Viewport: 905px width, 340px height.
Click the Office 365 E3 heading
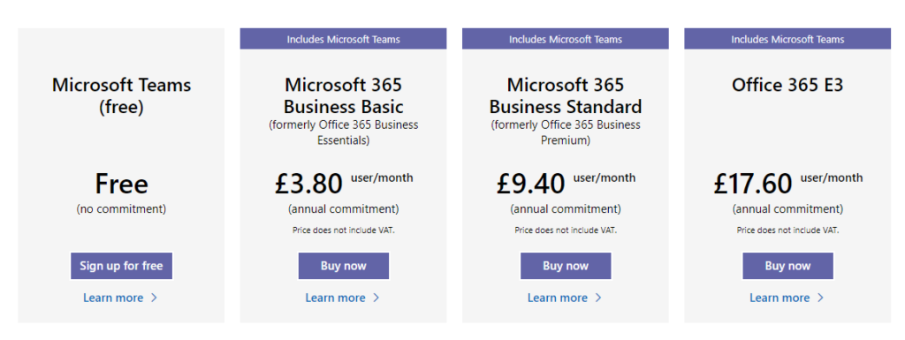click(787, 86)
